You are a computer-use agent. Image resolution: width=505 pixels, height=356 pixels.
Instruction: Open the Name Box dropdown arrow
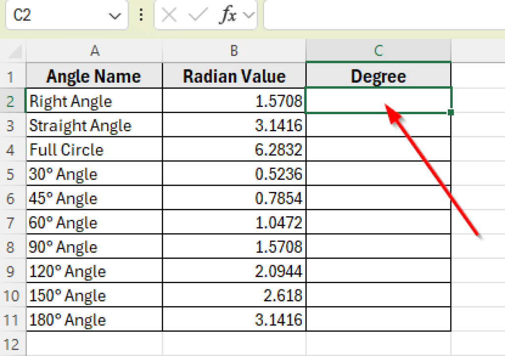click(x=113, y=15)
